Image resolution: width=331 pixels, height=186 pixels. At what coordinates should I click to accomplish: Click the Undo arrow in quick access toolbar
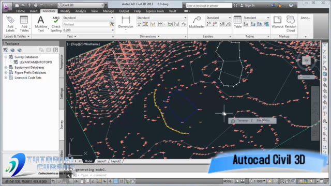coord(42,5)
